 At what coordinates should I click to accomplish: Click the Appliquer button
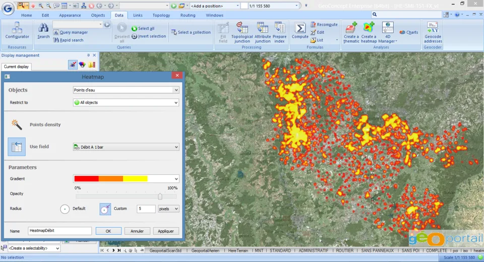click(166, 231)
